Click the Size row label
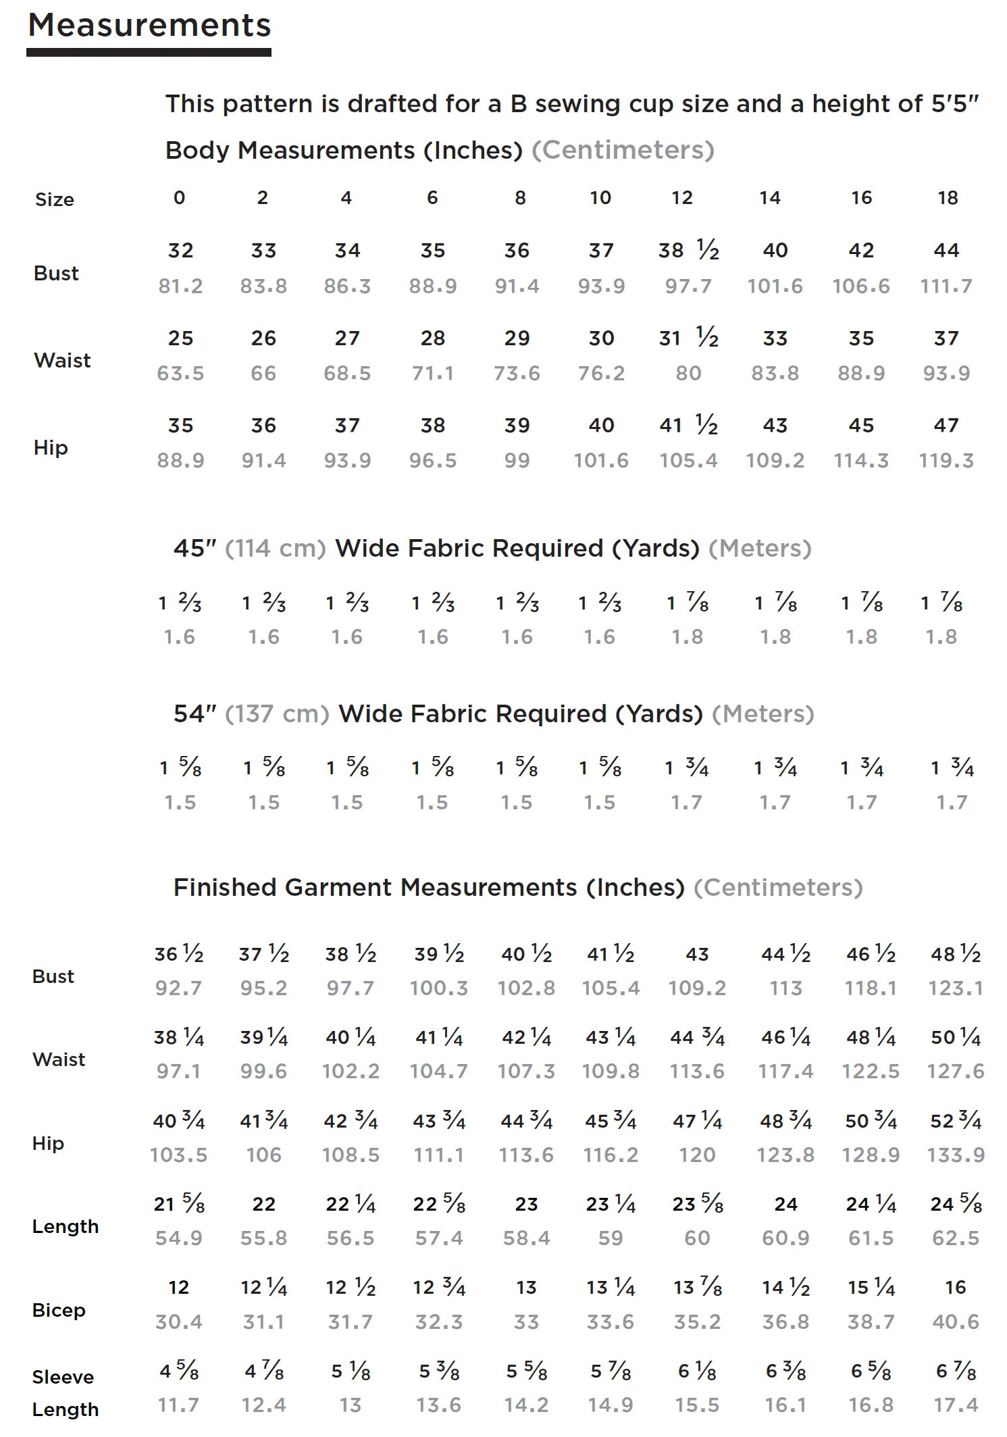Viewport: 1007px width, 1437px height. pos(55,200)
